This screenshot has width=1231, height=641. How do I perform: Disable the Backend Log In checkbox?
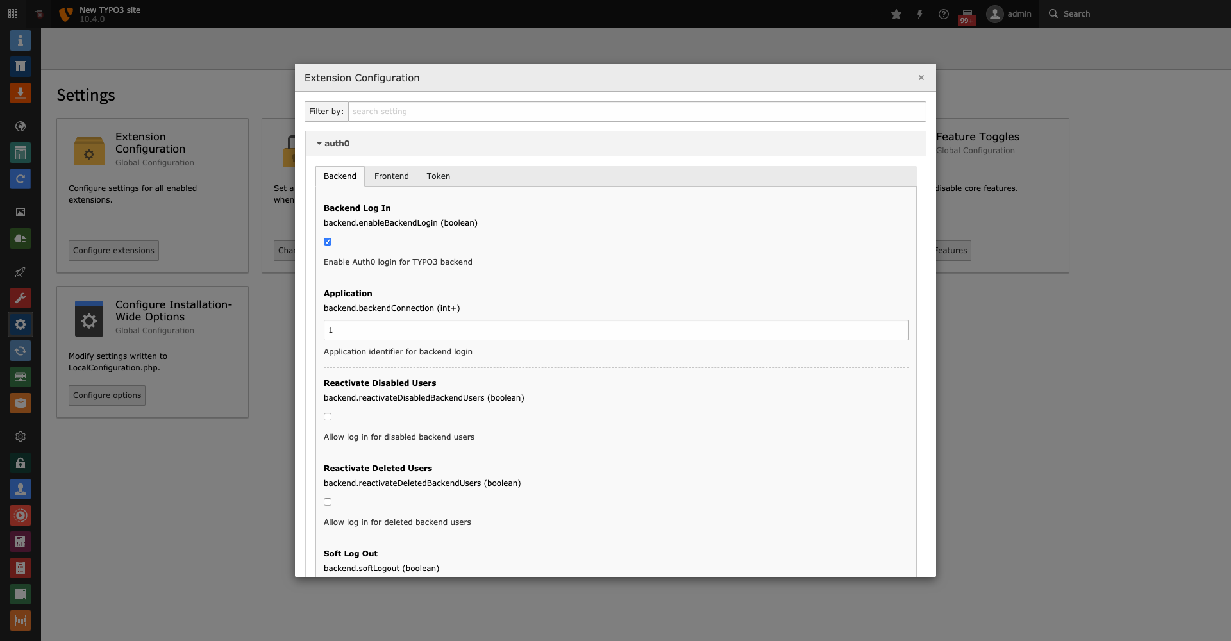point(328,242)
